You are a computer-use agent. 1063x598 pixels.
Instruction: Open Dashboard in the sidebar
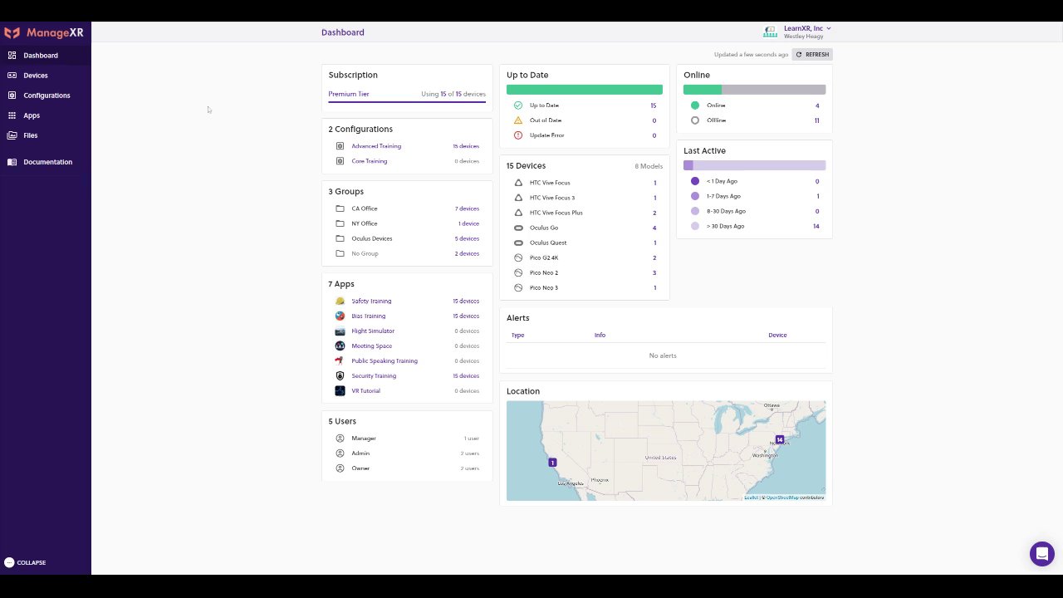(46, 56)
